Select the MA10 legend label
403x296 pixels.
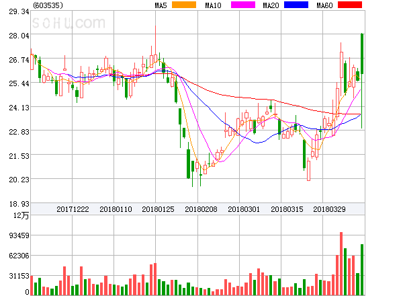(213, 5)
